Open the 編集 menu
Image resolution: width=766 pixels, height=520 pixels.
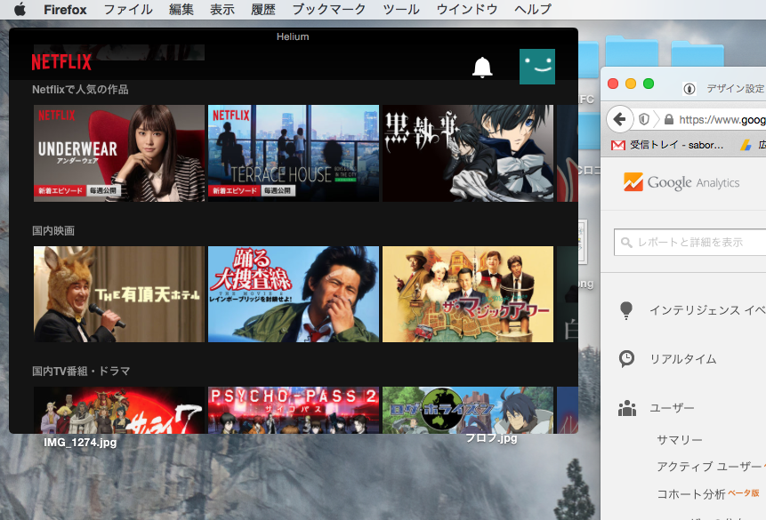[181, 9]
